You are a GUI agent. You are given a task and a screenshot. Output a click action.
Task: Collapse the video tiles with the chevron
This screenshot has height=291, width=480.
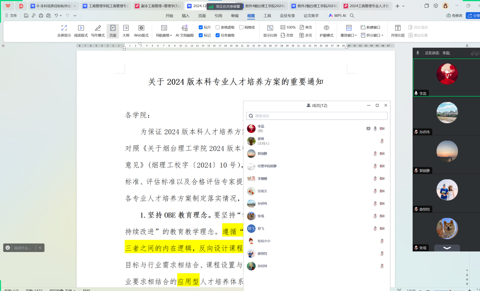[447, 248]
